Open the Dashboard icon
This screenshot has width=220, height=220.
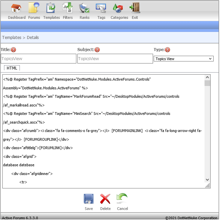pos(16,8)
